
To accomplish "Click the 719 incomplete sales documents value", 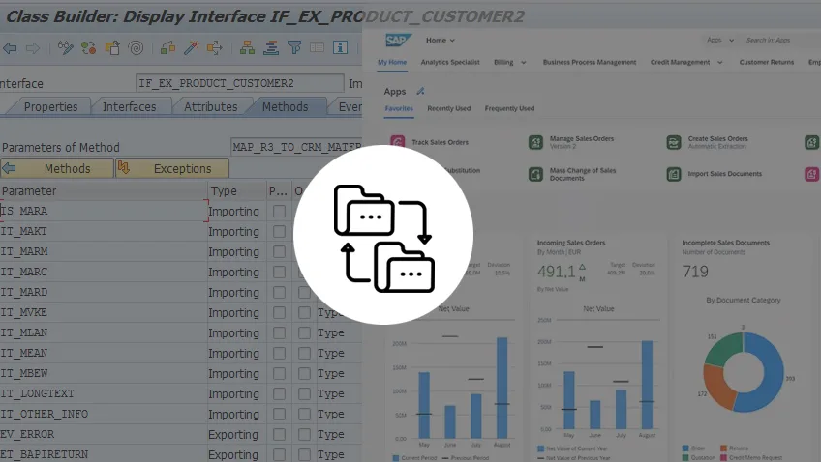I will click(x=695, y=272).
